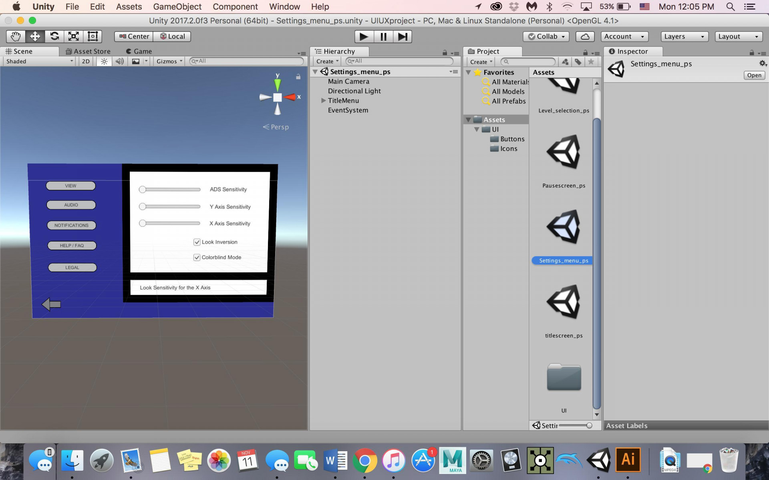This screenshot has height=480, width=769.
Task: Open the Hierarchy Create dropdown
Action: pyautogui.click(x=327, y=62)
